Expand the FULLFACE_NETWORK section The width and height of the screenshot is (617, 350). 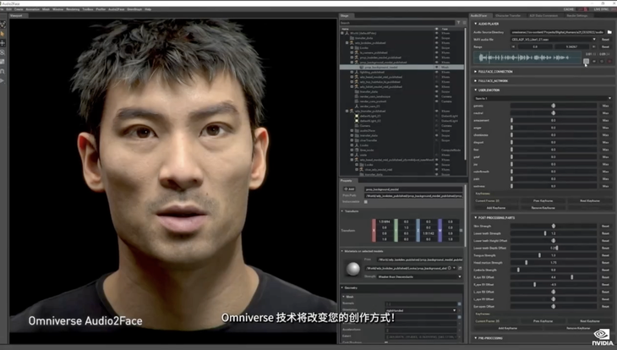tap(475, 80)
